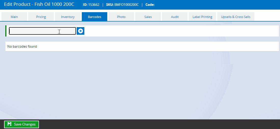Click the product ID 153662 text
Screen dimensions: 280x129
[91, 5]
